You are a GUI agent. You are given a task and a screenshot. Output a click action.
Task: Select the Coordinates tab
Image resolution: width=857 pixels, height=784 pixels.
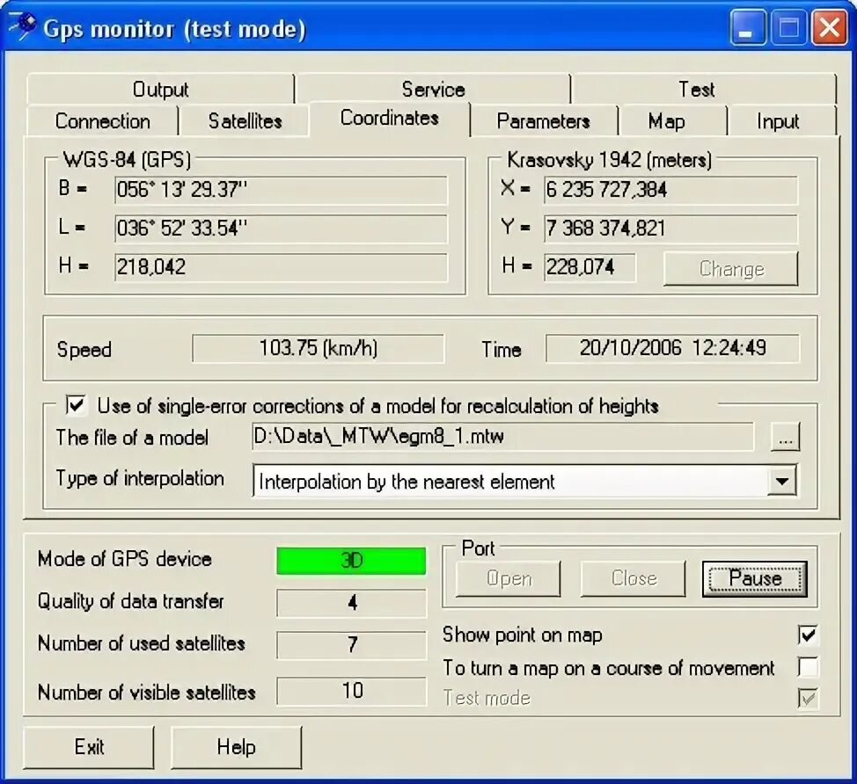(x=389, y=118)
